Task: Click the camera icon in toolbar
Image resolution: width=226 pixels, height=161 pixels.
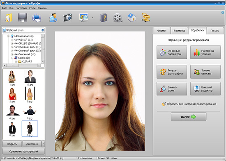Action: [x=67, y=18]
